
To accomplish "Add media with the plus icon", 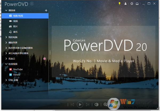I will 46,10.
